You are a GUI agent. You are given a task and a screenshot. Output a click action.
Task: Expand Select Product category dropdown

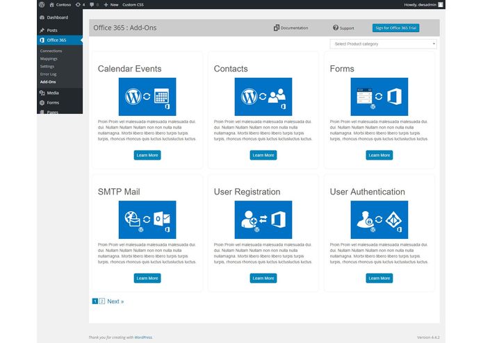[383, 44]
